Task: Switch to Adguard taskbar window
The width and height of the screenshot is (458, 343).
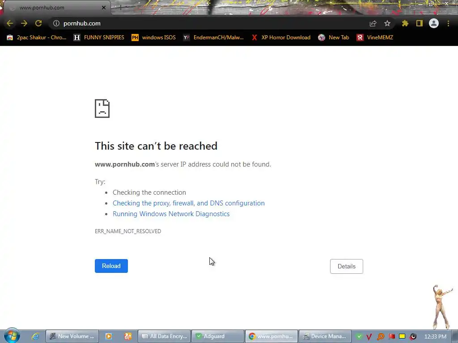Action: pos(218,336)
